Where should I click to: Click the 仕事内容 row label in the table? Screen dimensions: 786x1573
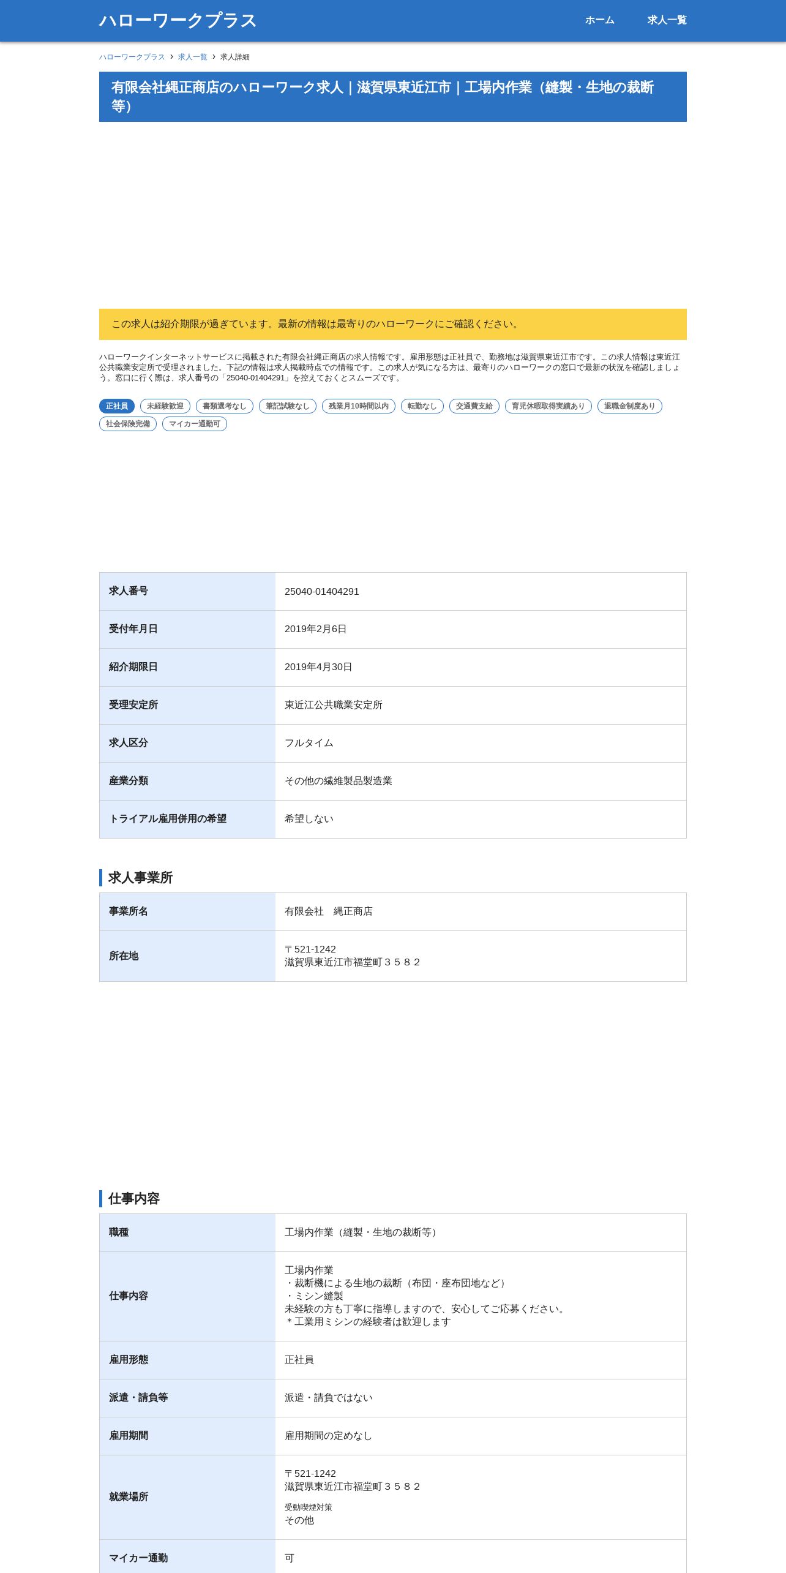pos(129,1296)
